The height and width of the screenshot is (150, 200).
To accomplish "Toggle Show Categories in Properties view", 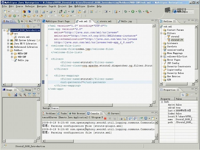I will coord(183,95).
